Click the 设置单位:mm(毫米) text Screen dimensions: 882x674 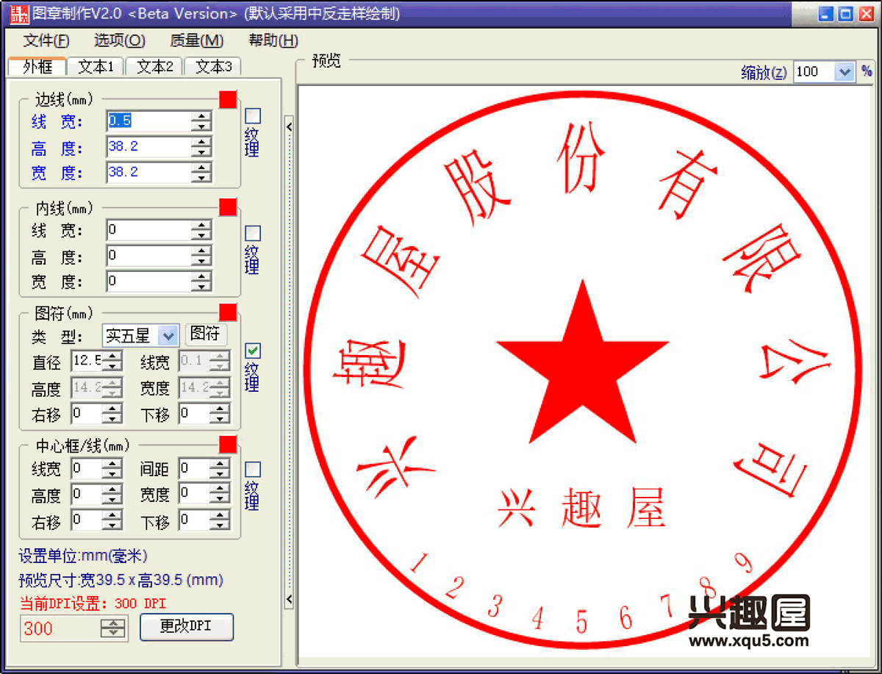(x=83, y=556)
